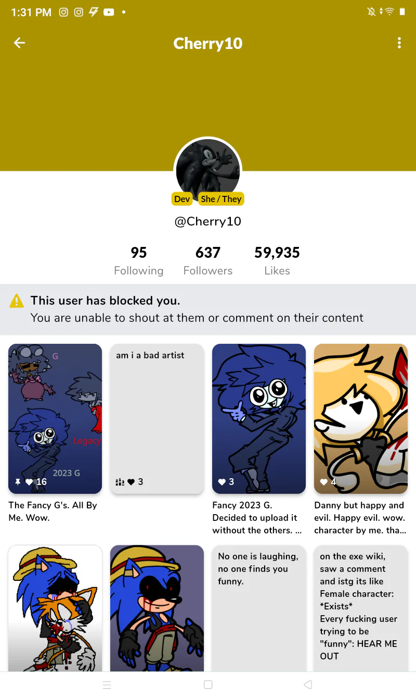Tap the Dev badge
The width and height of the screenshot is (416, 698).
[182, 199]
